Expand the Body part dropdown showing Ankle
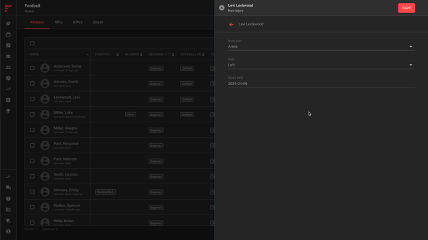 (x=321, y=47)
